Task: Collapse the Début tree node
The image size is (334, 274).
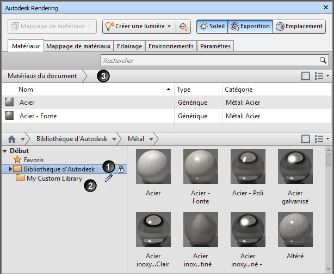Action: pyautogui.click(x=5, y=151)
